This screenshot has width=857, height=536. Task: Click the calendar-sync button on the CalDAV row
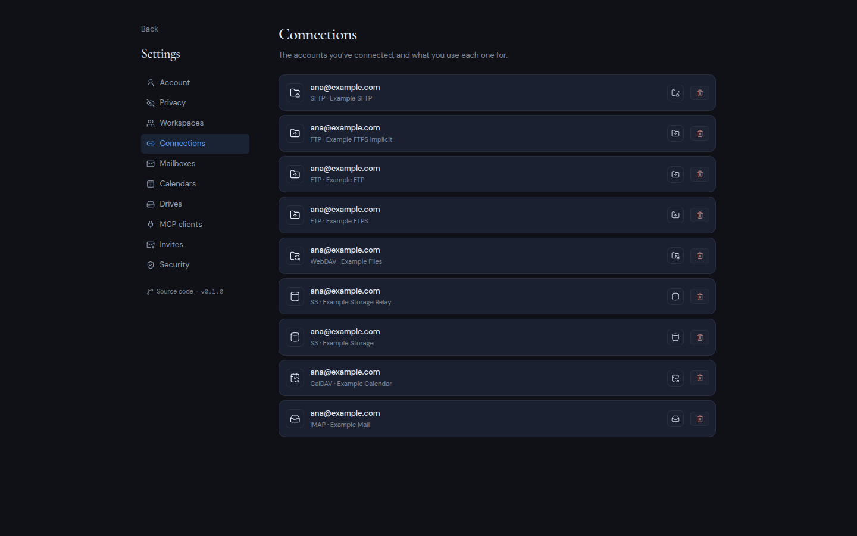tap(675, 378)
